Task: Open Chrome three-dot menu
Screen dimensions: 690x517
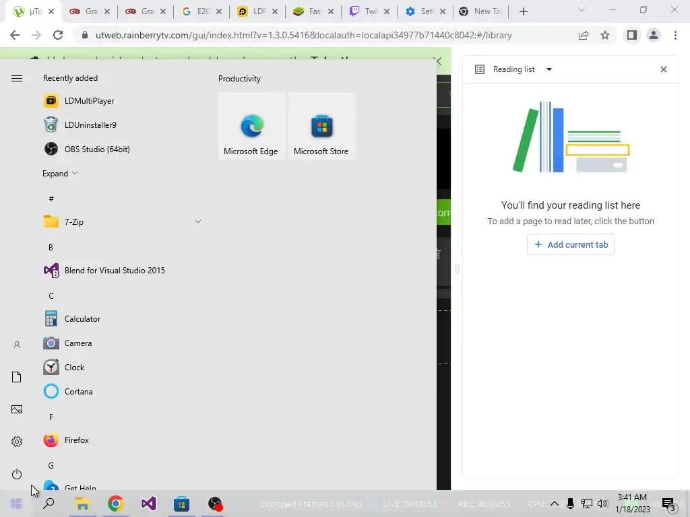Action: (675, 35)
